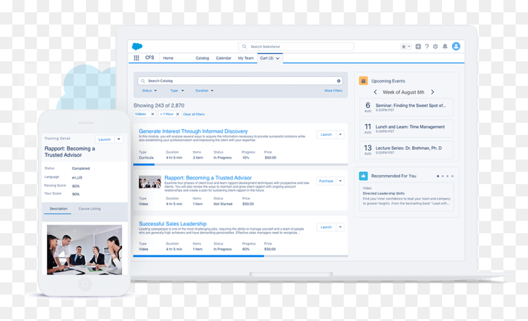The width and height of the screenshot is (528, 321).
Task: Select the Description tab on phone
Action: (58, 209)
